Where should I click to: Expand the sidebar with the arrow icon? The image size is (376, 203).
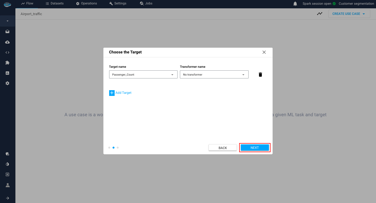pyautogui.click(x=8, y=198)
